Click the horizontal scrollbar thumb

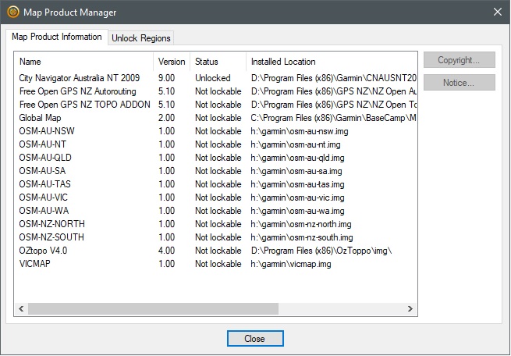153,308
